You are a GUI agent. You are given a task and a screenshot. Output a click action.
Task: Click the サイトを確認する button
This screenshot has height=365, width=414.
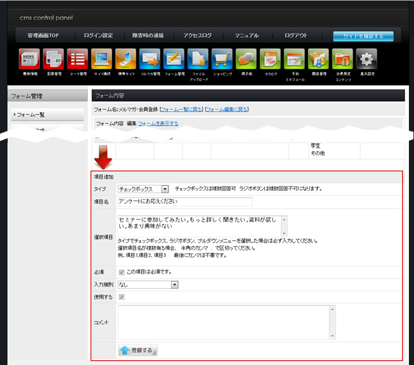[x=363, y=36]
